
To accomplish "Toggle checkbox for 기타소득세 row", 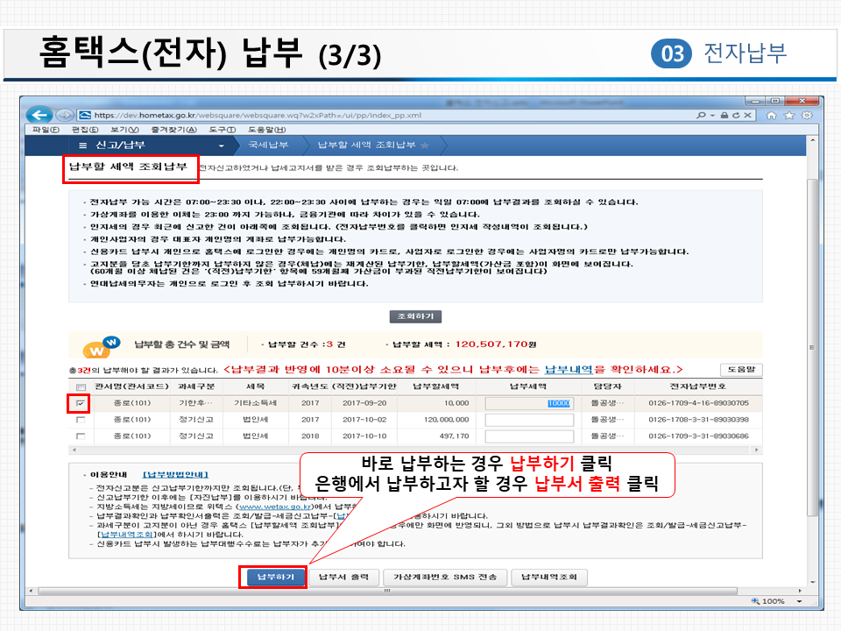I will coord(81,403).
